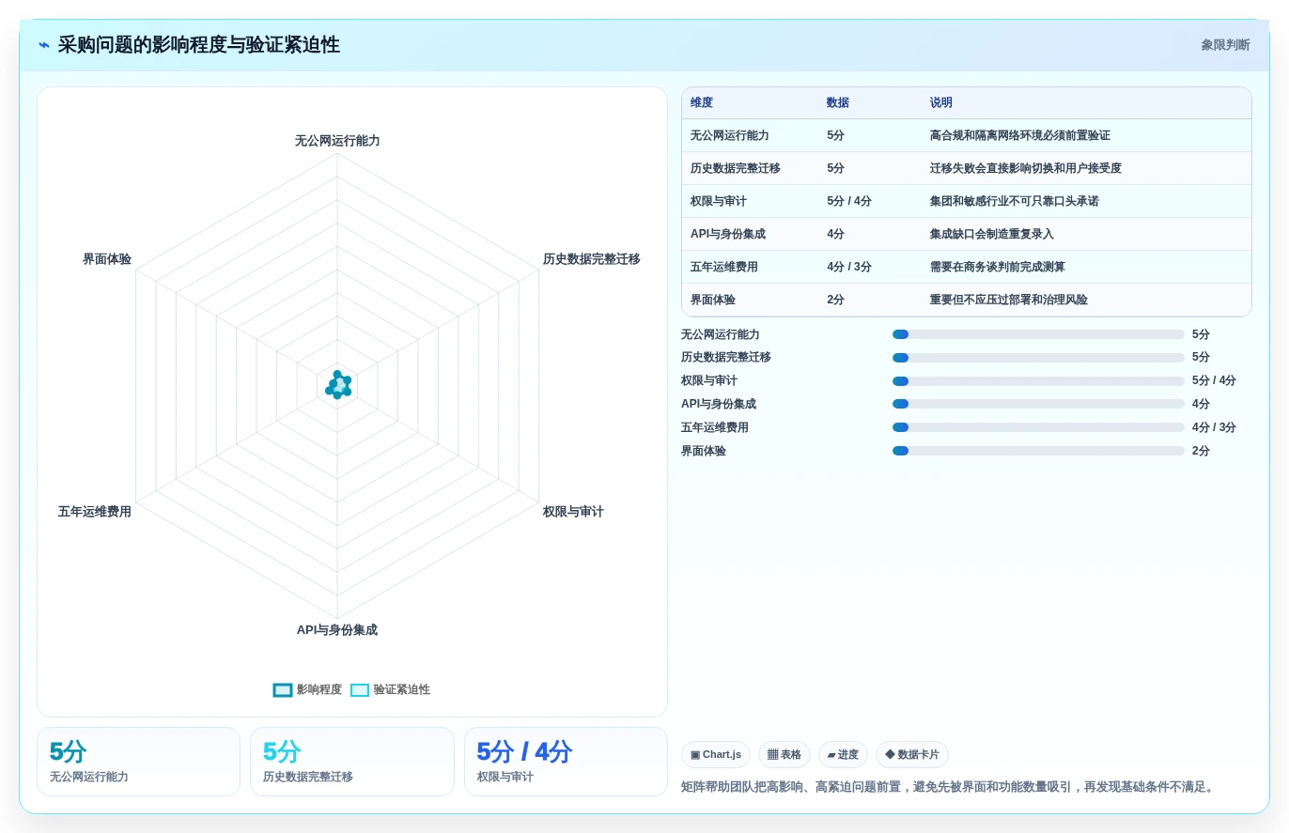
Task: Click progress row label 界面体验
Action: point(704,451)
